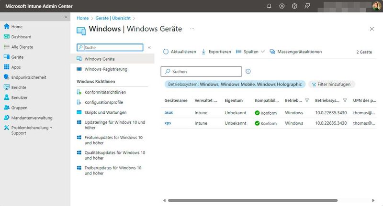Sort by UPN des p... column header
The image size is (383, 206).
pyautogui.click(x=364, y=100)
